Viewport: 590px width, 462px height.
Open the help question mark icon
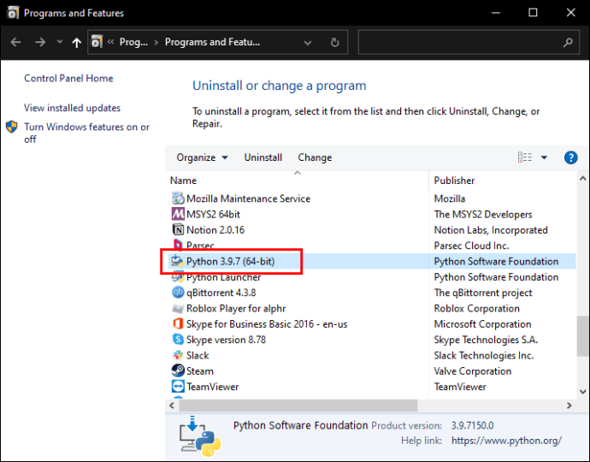coord(570,157)
